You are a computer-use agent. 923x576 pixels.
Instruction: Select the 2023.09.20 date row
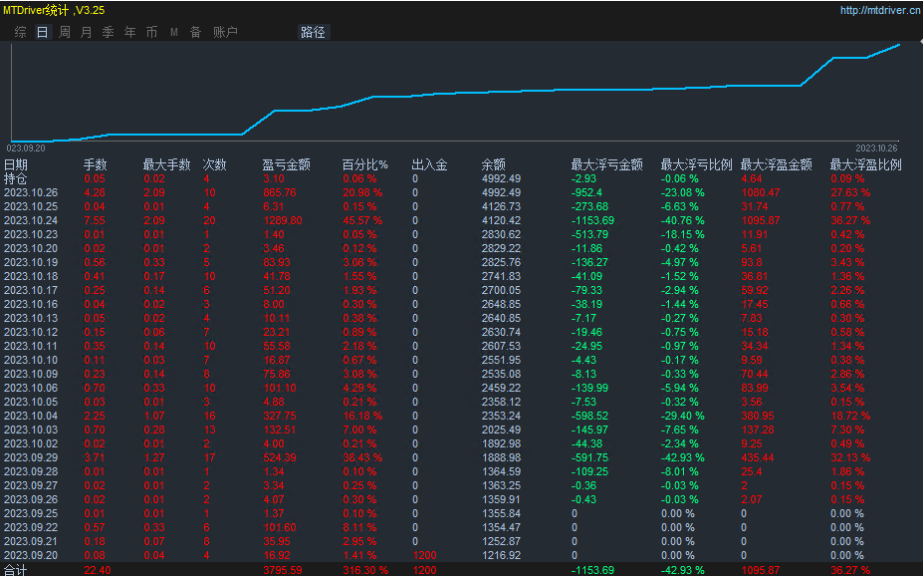[31, 555]
